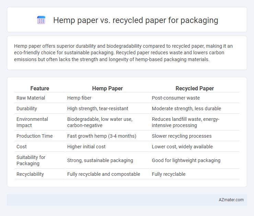Viewport: 254px width, 216px height.
Task: Click 'Good for lightweight packaging' cell
Action: [186, 160]
